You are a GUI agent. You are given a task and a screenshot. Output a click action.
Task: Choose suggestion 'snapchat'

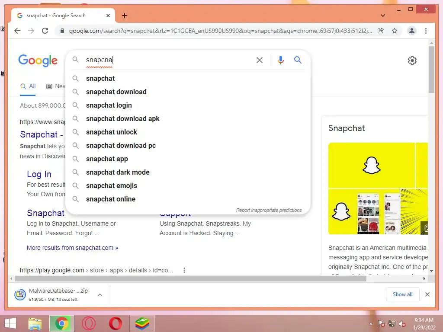pyautogui.click(x=188, y=79)
